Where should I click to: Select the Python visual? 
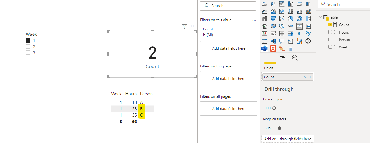(308, 34)
